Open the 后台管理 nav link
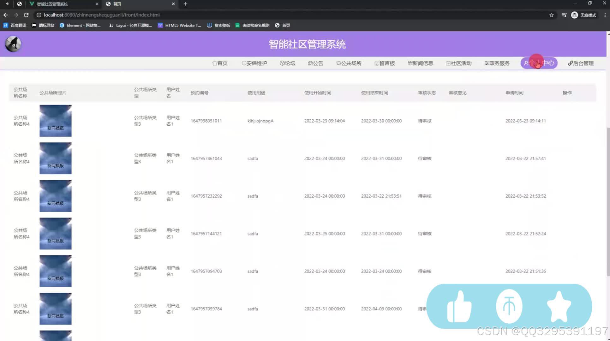 (x=581, y=63)
